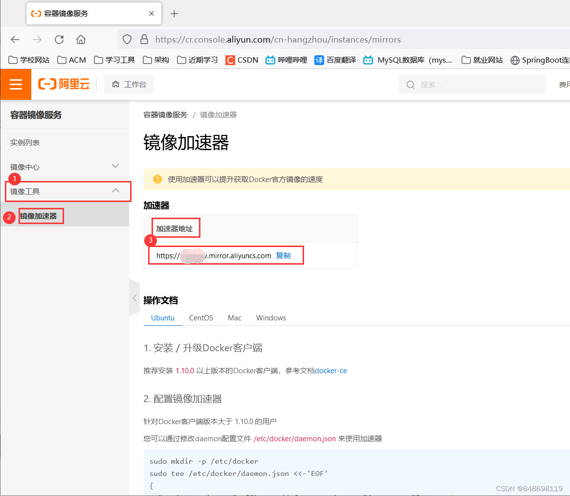Click the 阿里云 logo

66,84
